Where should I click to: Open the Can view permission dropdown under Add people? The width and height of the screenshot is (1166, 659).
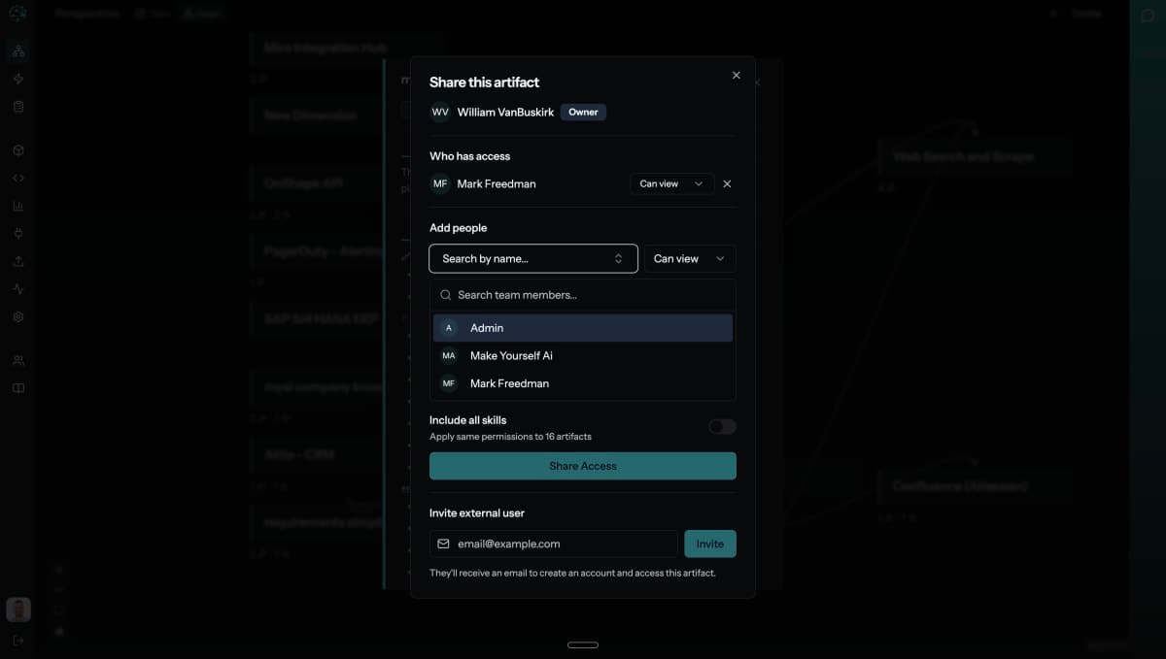click(689, 258)
